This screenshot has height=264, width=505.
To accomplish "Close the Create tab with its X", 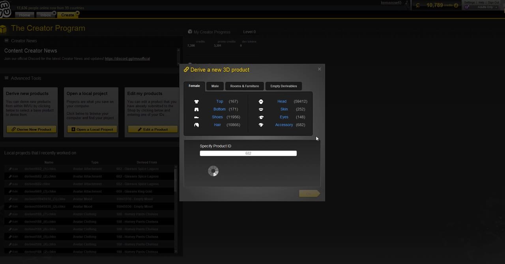I will [77, 13].
